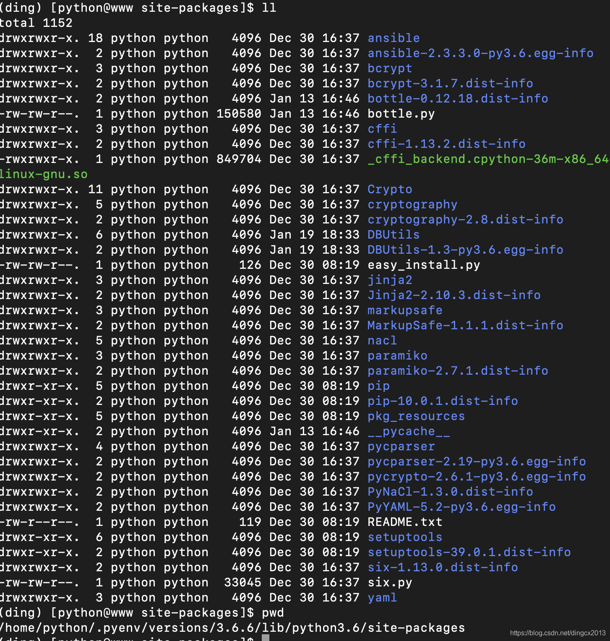The image size is (610, 641).
Task: Click the __pycache__ directory name
Action: 409,431
